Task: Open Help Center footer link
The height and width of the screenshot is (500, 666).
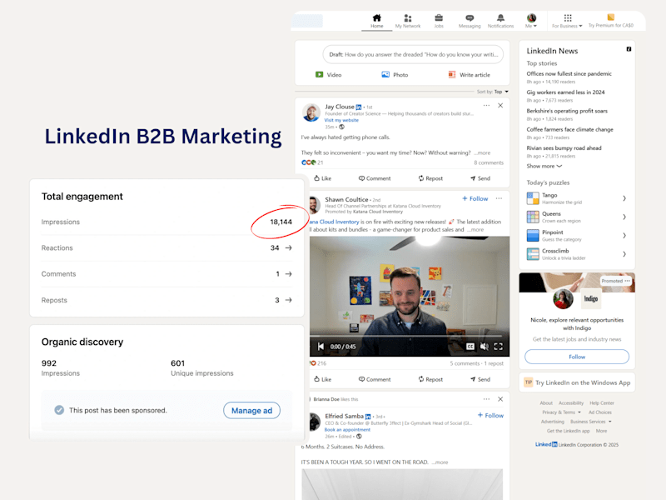Action: point(601,403)
